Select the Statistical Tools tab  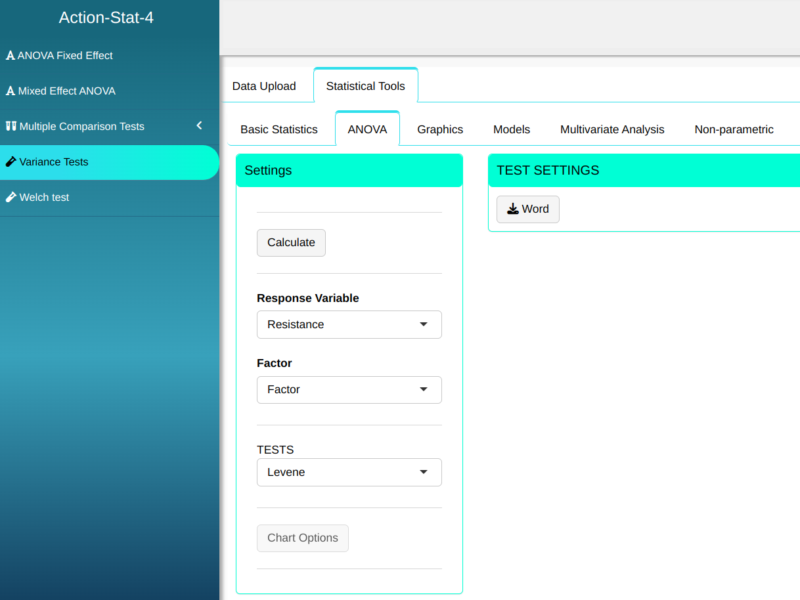pyautogui.click(x=365, y=86)
